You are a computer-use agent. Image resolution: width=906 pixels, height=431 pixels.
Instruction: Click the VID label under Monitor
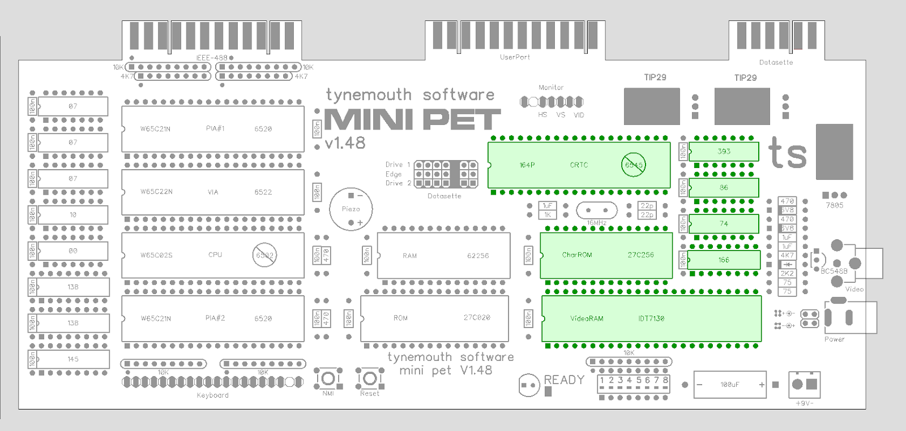579,115
